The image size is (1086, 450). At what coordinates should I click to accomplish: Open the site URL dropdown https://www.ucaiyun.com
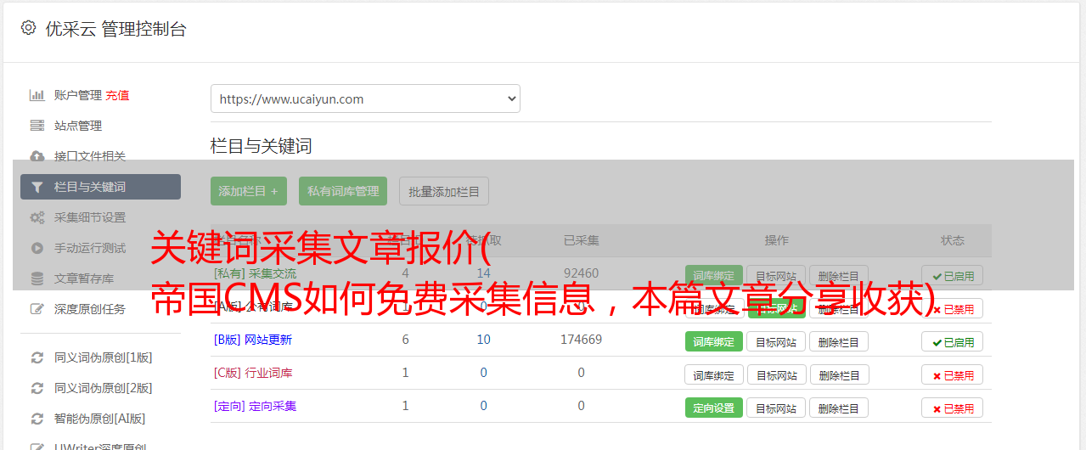365,98
